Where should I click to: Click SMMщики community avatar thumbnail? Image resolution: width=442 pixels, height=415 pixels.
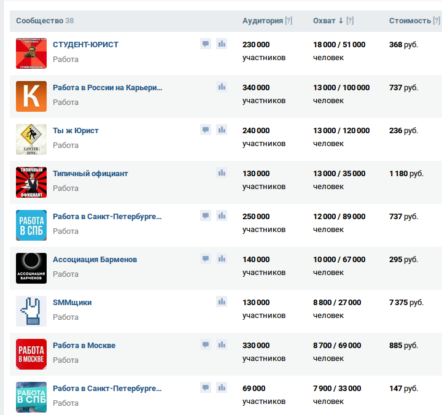[x=31, y=311]
